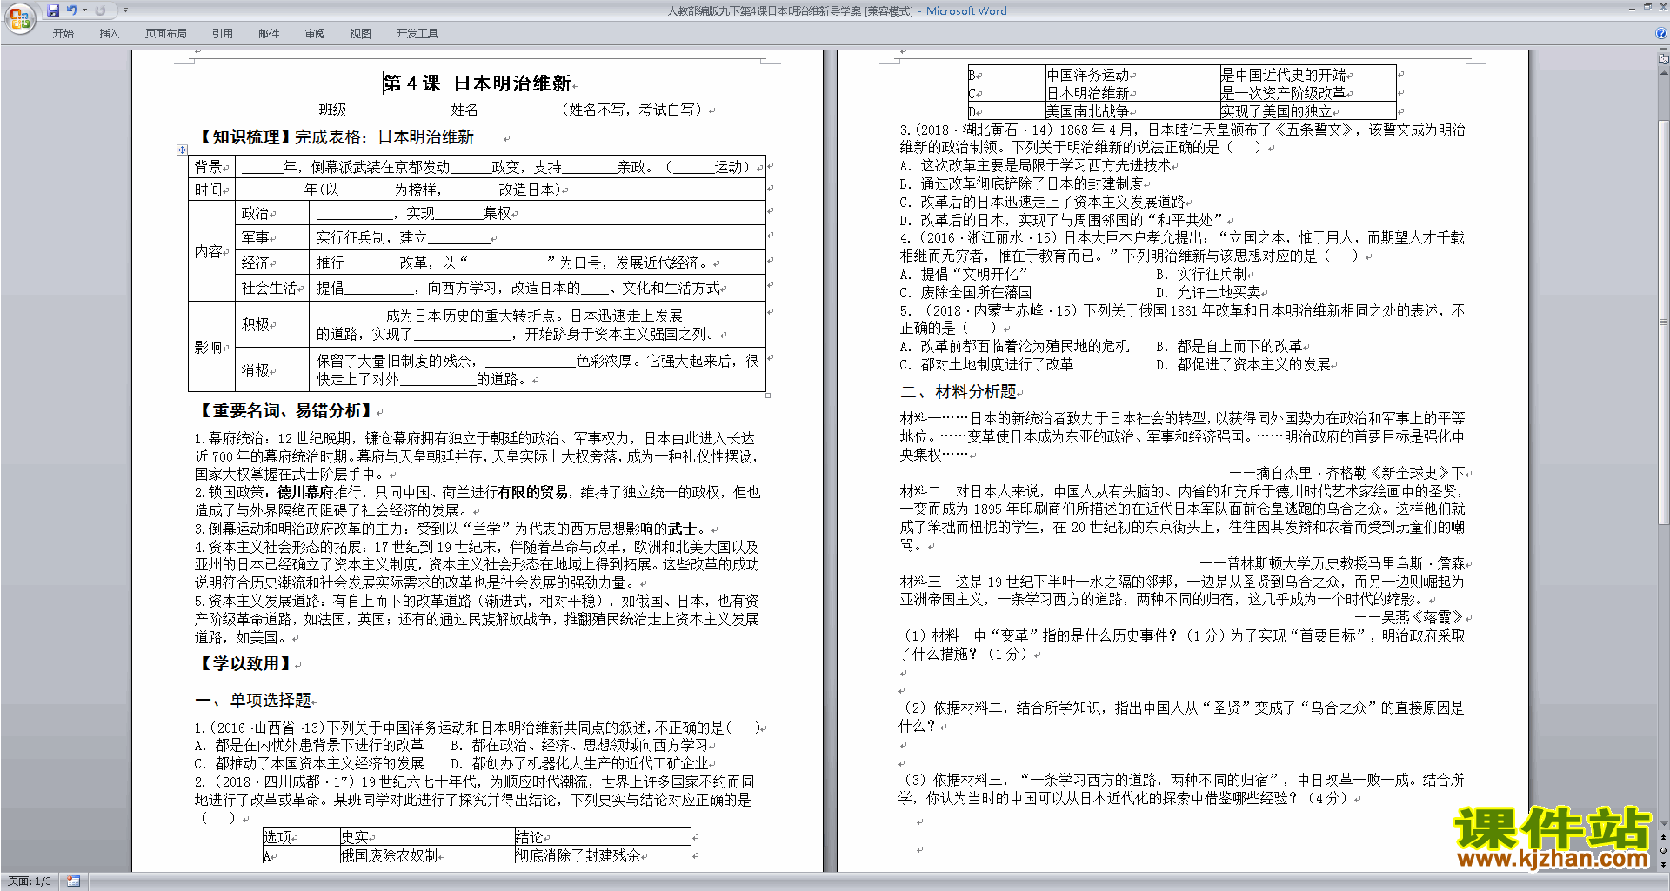
Task: Open the 开发工具 ribbon tab
Action: pos(417,33)
